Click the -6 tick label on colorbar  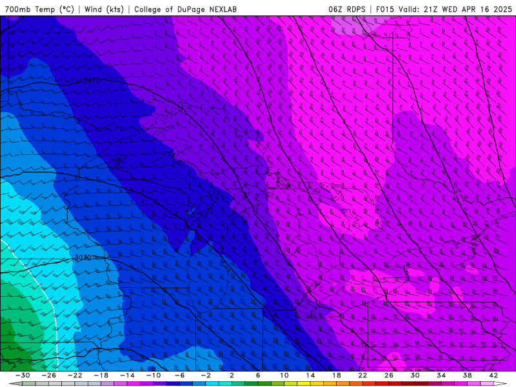pyautogui.click(x=180, y=375)
